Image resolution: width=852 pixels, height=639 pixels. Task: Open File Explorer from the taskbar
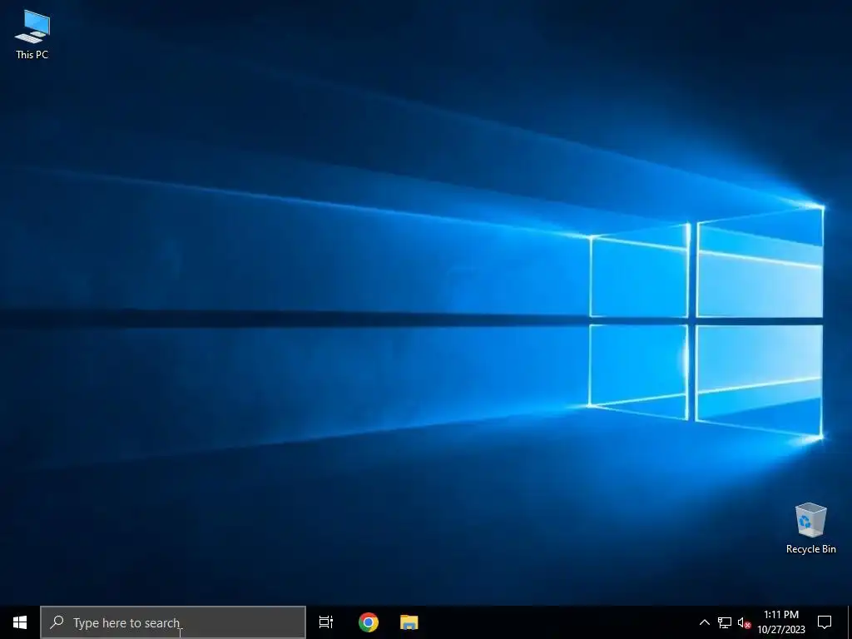point(409,622)
